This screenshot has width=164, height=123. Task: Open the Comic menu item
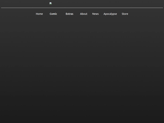[x=53, y=14]
